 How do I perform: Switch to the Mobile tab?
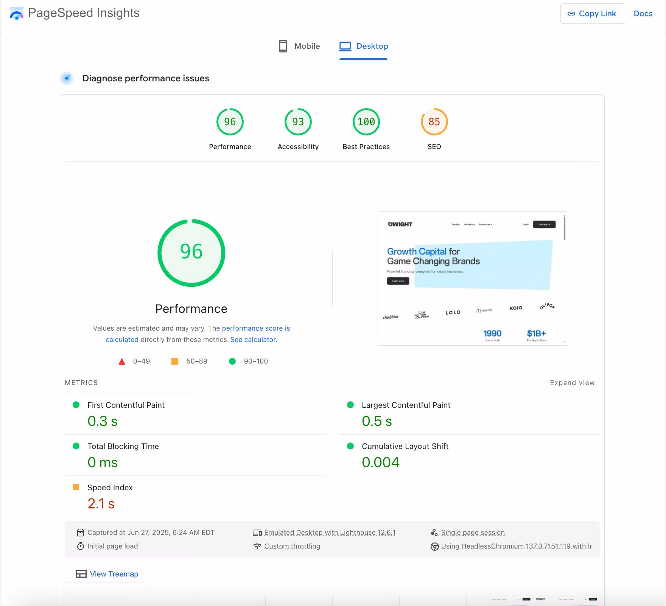pos(299,46)
